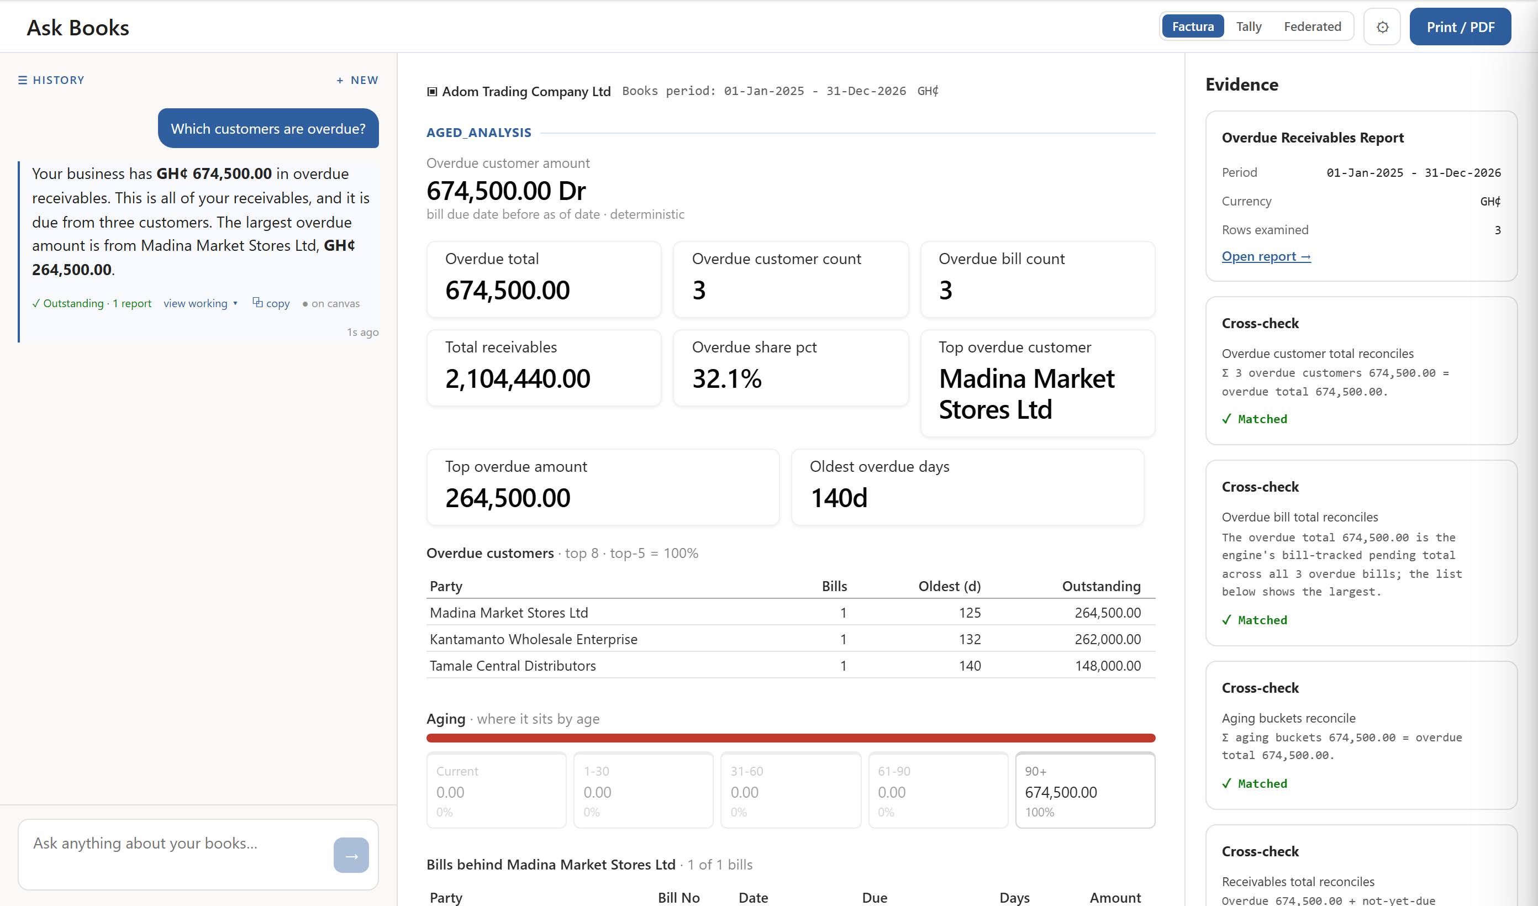Switch to Federated mode
This screenshot has height=906, width=1538.
pyautogui.click(x=1312, y=27)
